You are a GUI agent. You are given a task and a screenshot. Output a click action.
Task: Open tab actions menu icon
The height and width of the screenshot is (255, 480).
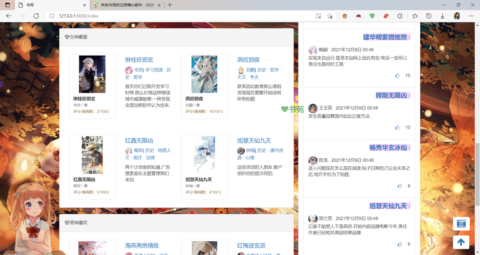point(7,5)
